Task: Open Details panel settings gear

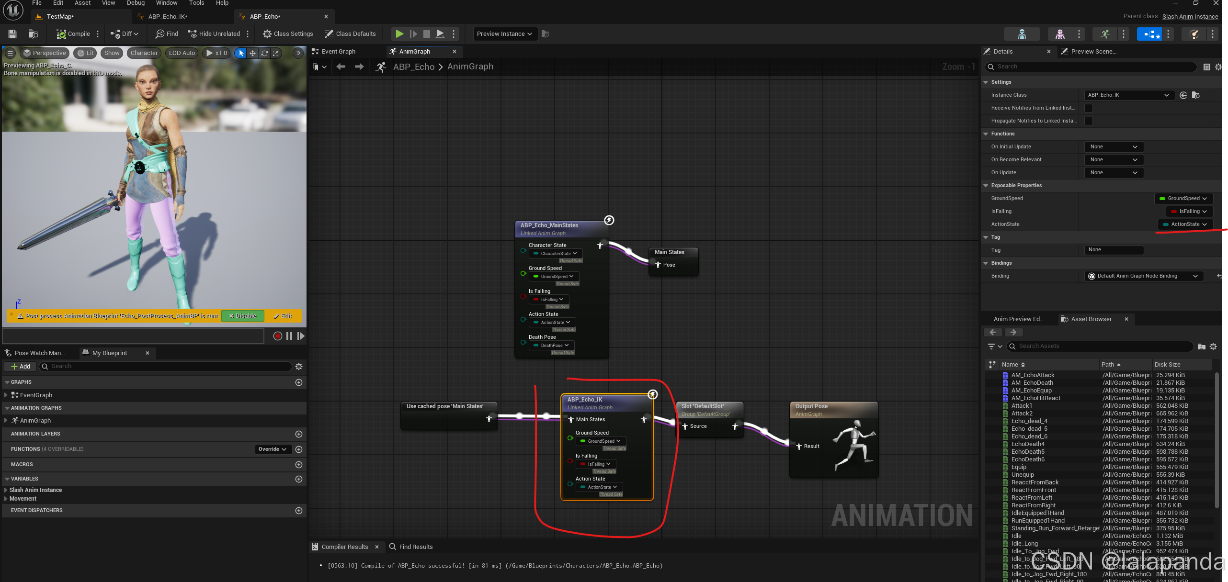Action: pos(1218,67)
